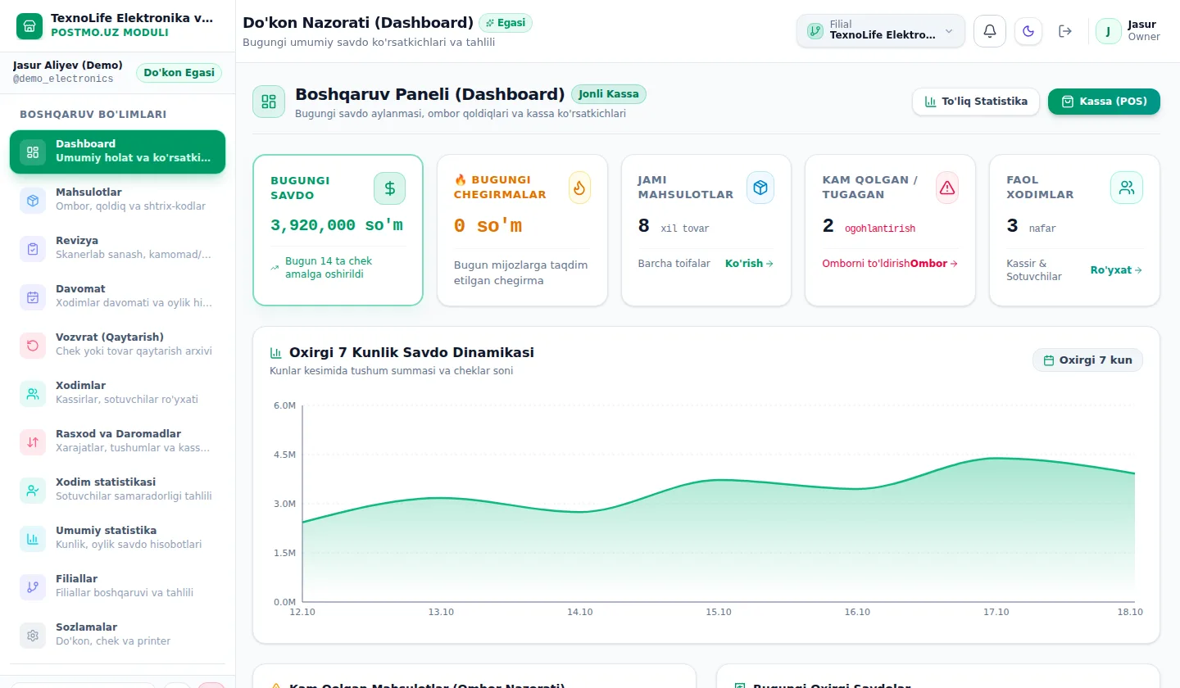Open the Filial branch selector dropdown

click(x=881, y=31)
